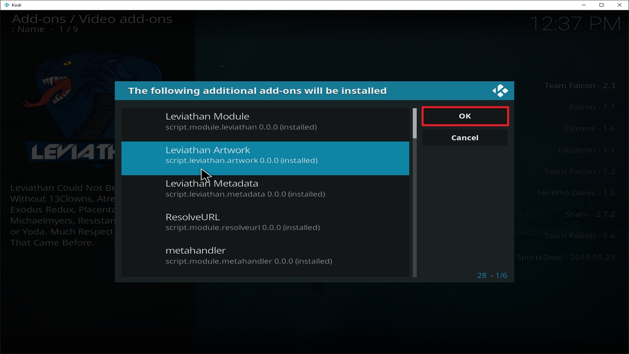Click the Kodi logo in dialog header
This screenshot has height=354, width=629.
coord(500,91)
